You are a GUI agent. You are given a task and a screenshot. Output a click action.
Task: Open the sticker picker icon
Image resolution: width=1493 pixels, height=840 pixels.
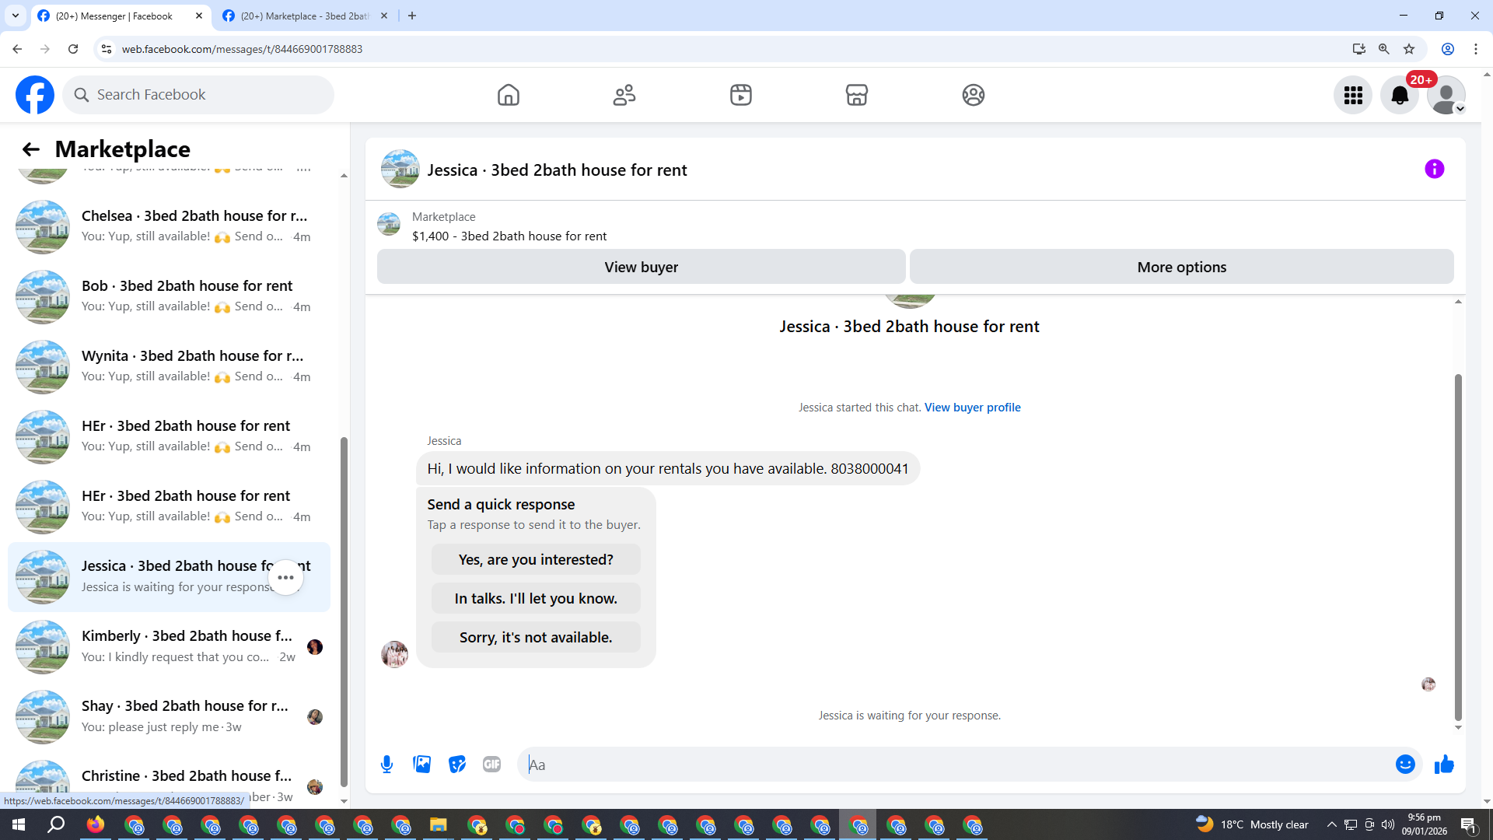tap(456, 765)
